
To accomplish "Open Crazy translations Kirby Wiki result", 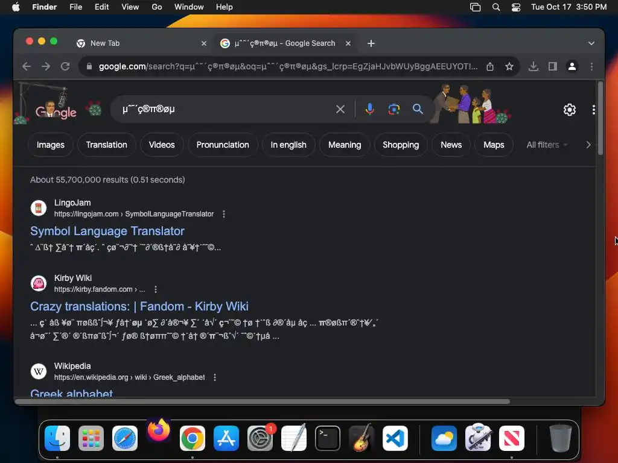I will pos(139,306).
